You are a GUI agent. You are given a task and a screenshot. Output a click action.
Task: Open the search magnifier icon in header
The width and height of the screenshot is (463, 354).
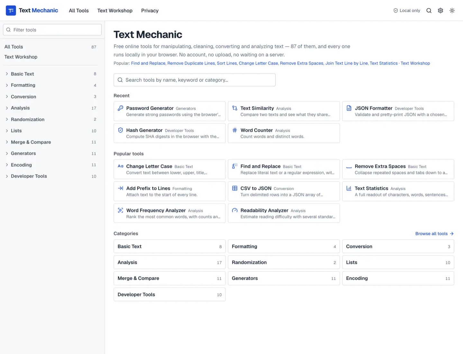click(x=429, y=11)
